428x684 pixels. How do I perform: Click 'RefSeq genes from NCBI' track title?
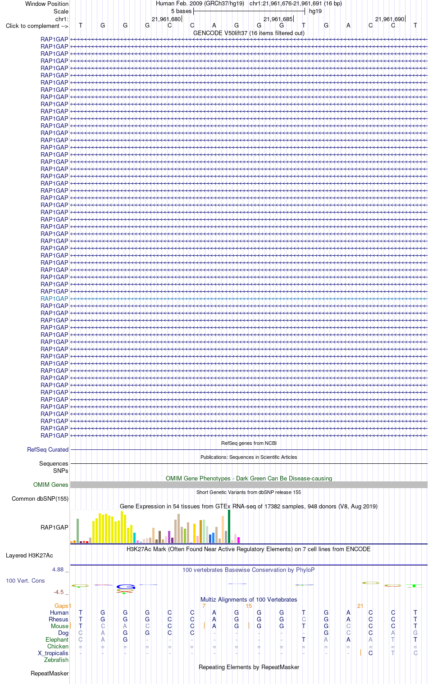tap(249, 443)
